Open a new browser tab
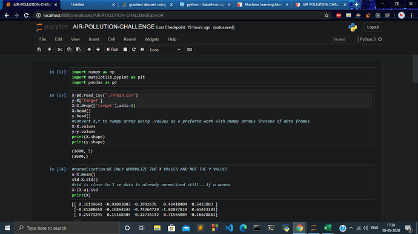 356,4
